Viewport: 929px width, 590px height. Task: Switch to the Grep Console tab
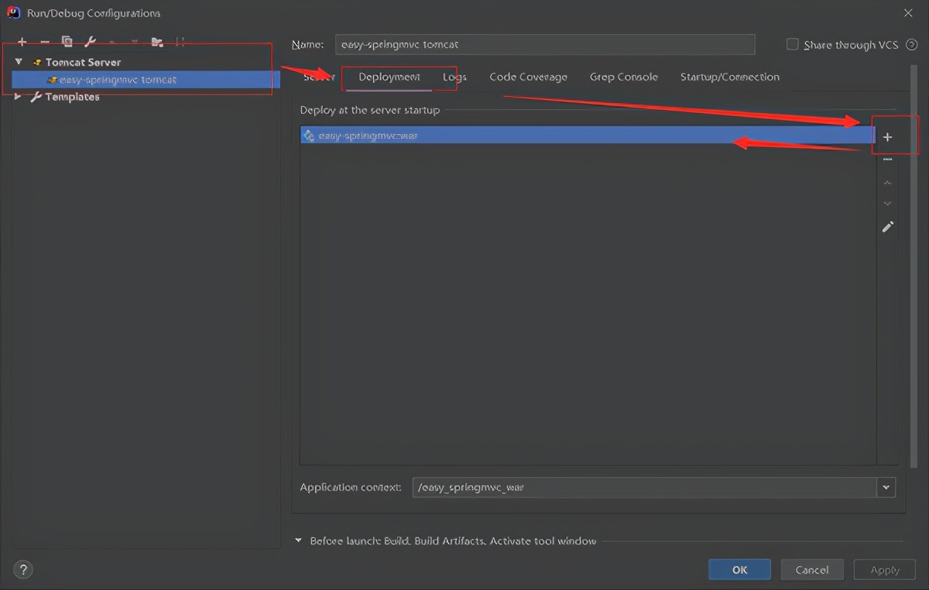click(x=623, y=77)
